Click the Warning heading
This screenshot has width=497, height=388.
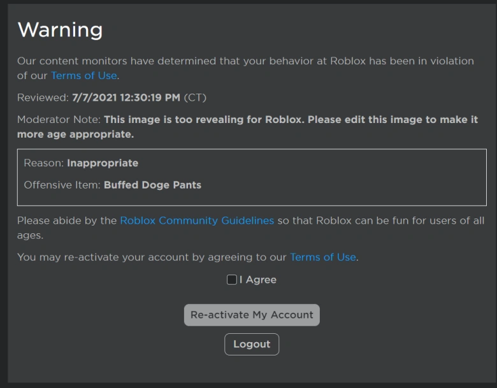(60, 30)
